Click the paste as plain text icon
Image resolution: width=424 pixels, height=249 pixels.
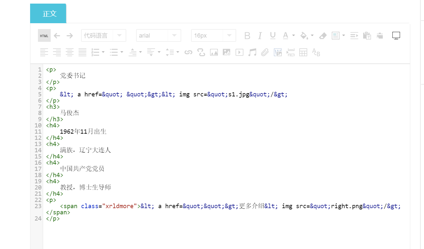pos(367,36)
